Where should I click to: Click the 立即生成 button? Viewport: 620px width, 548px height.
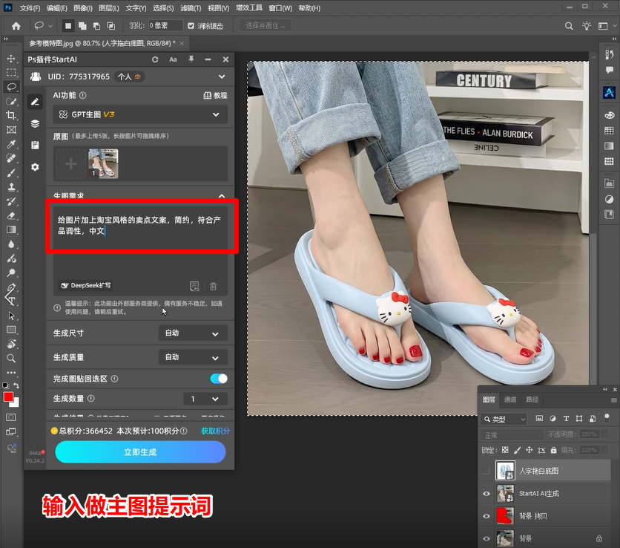coord(140,451)
